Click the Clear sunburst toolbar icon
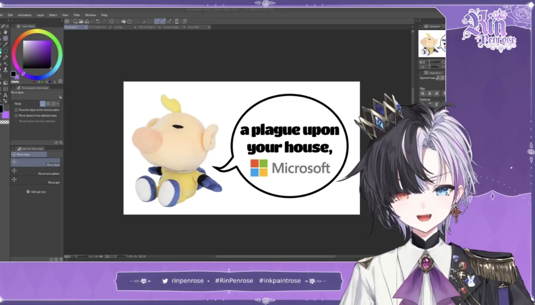The image size is (535, 305). [x=112, y=21]
